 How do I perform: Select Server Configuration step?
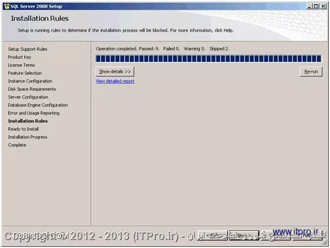[x=28, y=97]
